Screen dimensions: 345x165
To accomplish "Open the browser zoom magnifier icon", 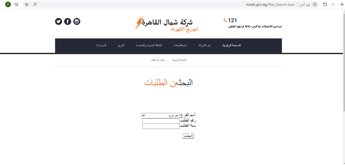I will [x=35, y=4].
